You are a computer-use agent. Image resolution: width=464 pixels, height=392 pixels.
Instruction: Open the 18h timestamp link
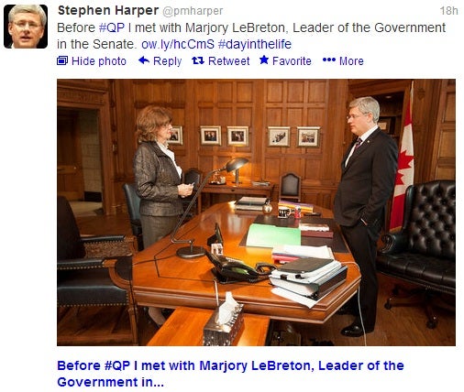[448, 11]
